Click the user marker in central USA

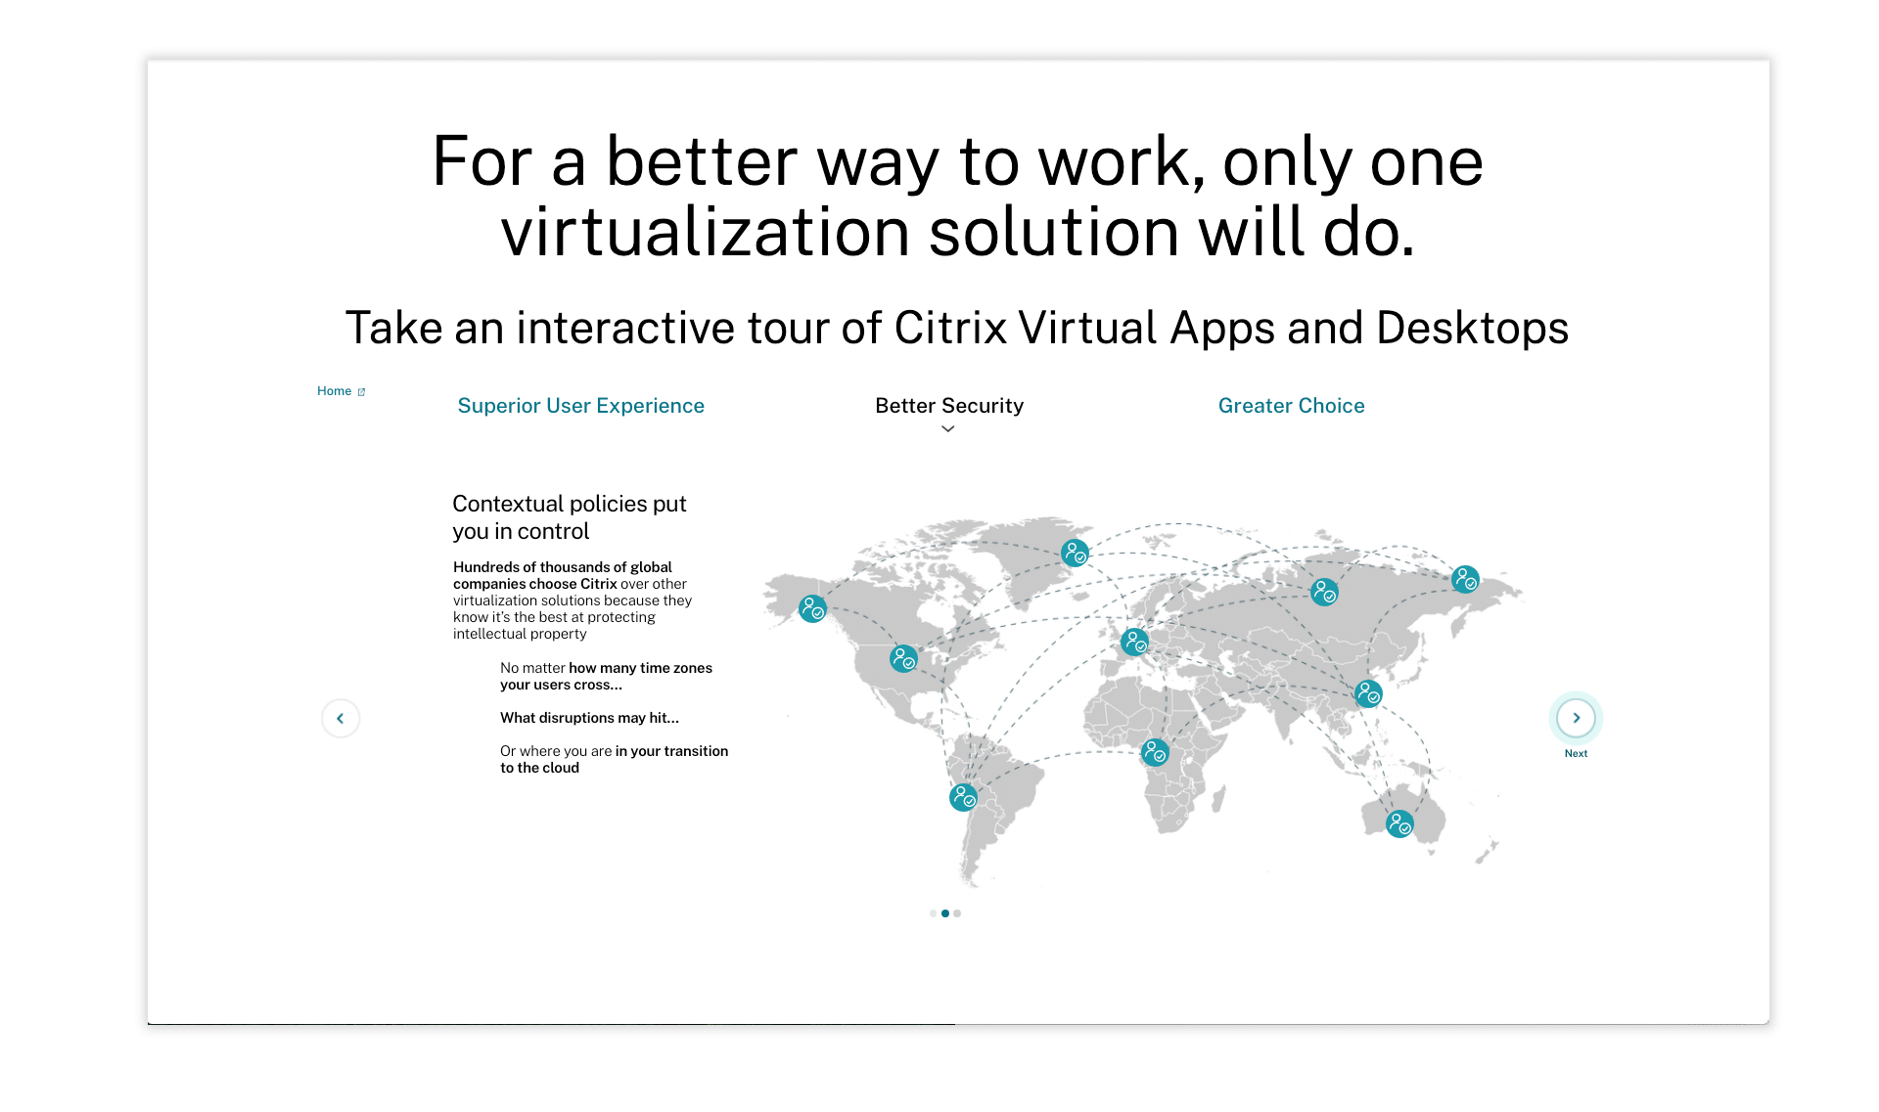[x=903, y=658]
